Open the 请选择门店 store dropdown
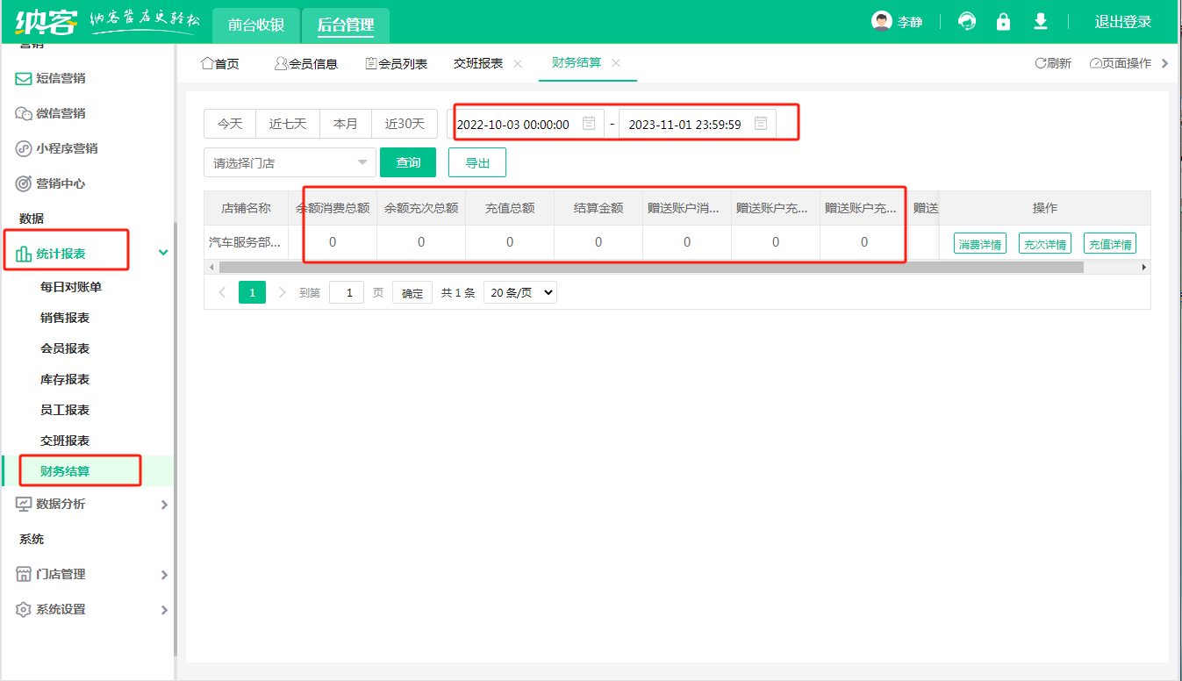The width and height of the screenshot is (1182, 681). (290, 162)
